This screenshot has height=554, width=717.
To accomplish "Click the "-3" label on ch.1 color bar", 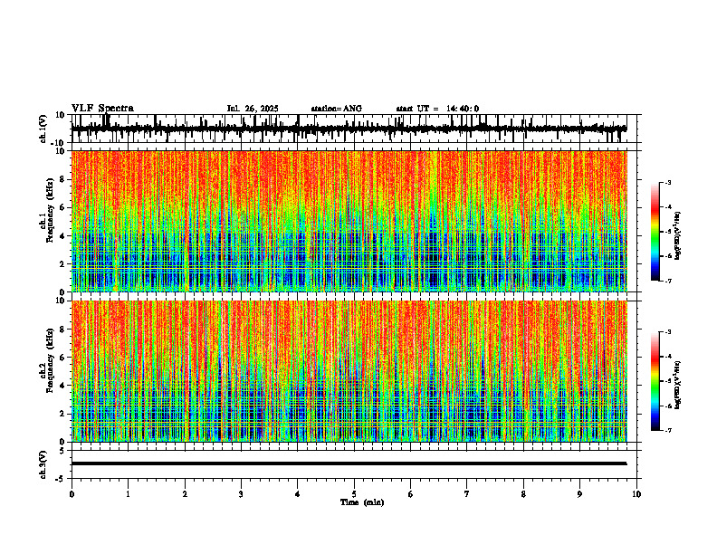I will pyautogui.click(x=668, y=182).
